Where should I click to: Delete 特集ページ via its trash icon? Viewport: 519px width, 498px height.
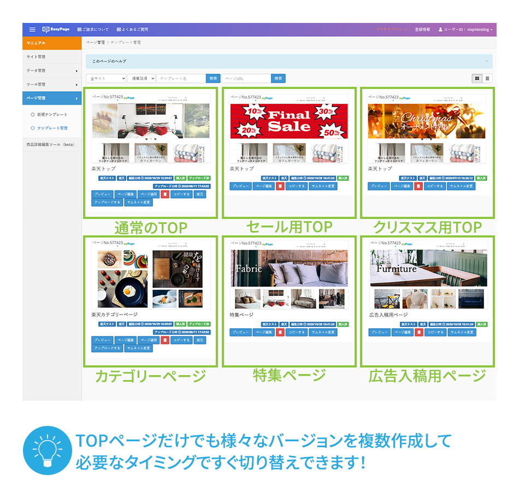[x=280, y=332]
